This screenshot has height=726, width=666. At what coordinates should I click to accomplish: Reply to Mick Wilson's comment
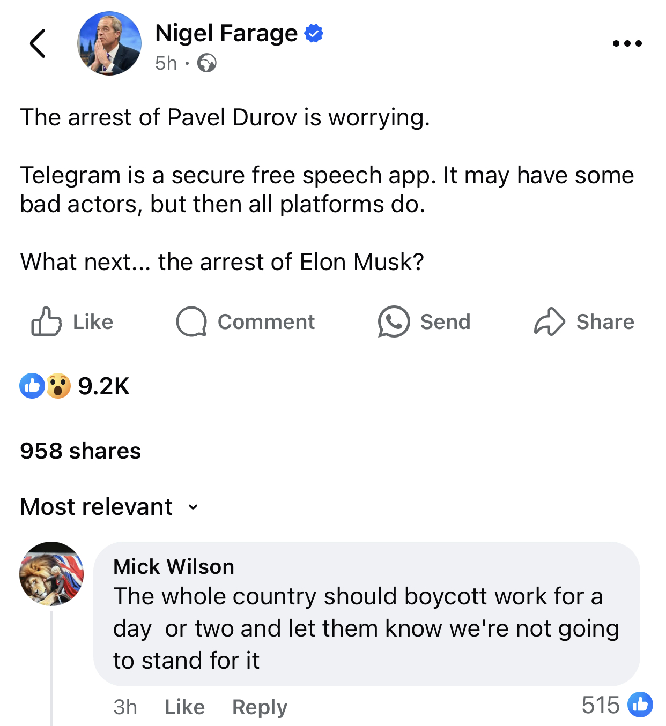260,707
